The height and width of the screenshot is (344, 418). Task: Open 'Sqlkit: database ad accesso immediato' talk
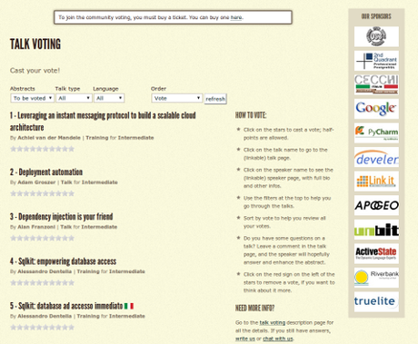coord(66,306)
